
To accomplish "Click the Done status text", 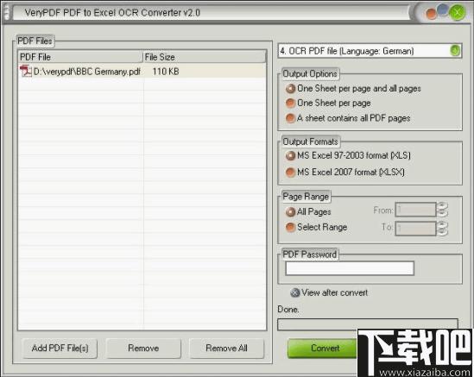I will (x=288, y=310).
